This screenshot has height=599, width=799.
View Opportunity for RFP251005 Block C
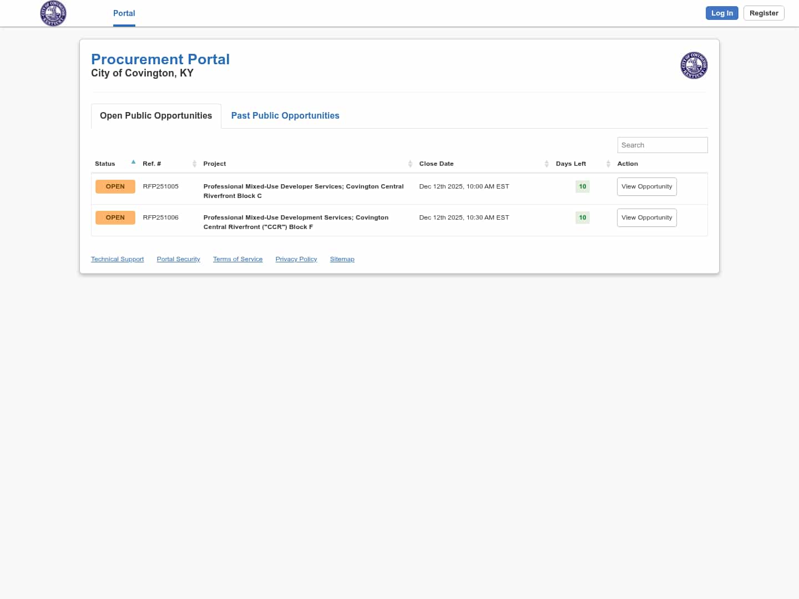646,187
